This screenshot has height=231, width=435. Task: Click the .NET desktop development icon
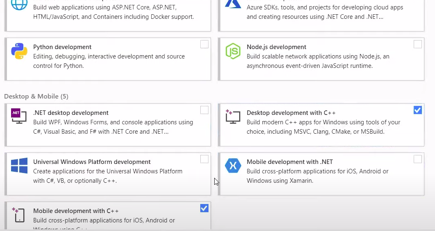tap(18, 116)
